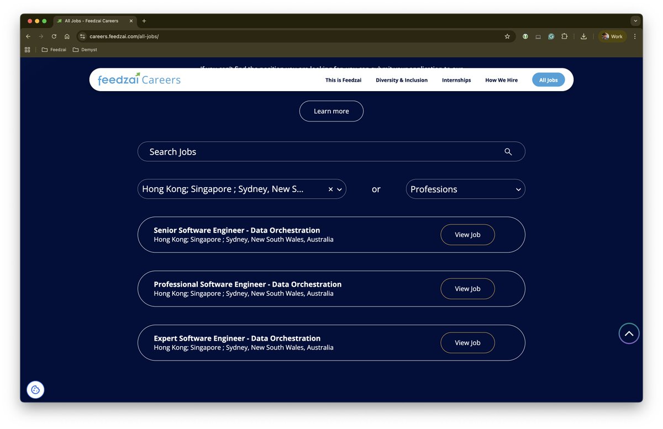View Job for Expert Software Engineer
The height and width of the screenshot is (429, 663).
pyautogui.click(x=467, y=343)
